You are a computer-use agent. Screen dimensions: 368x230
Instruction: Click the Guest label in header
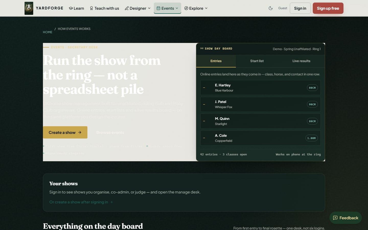[283, 8]
